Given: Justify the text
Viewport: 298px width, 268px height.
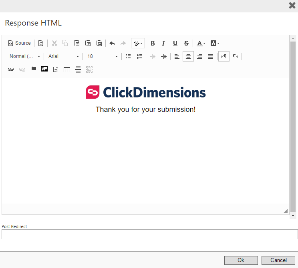Looking at the screenshot, I should (x=211, y=56).
